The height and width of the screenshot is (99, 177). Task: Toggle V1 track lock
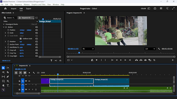20,81
